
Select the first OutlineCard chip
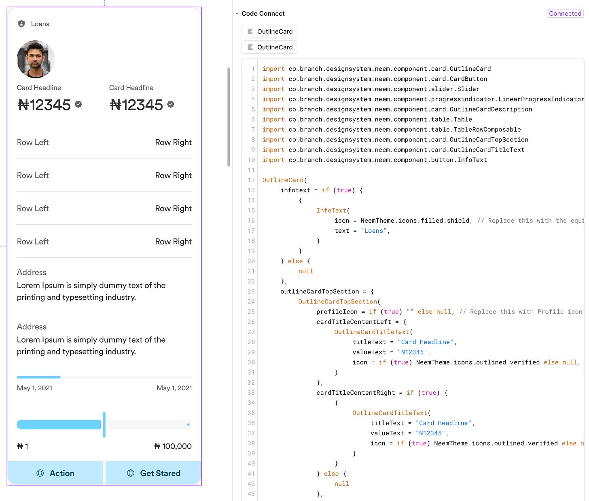pyautogui.click(x=269, y=32)
